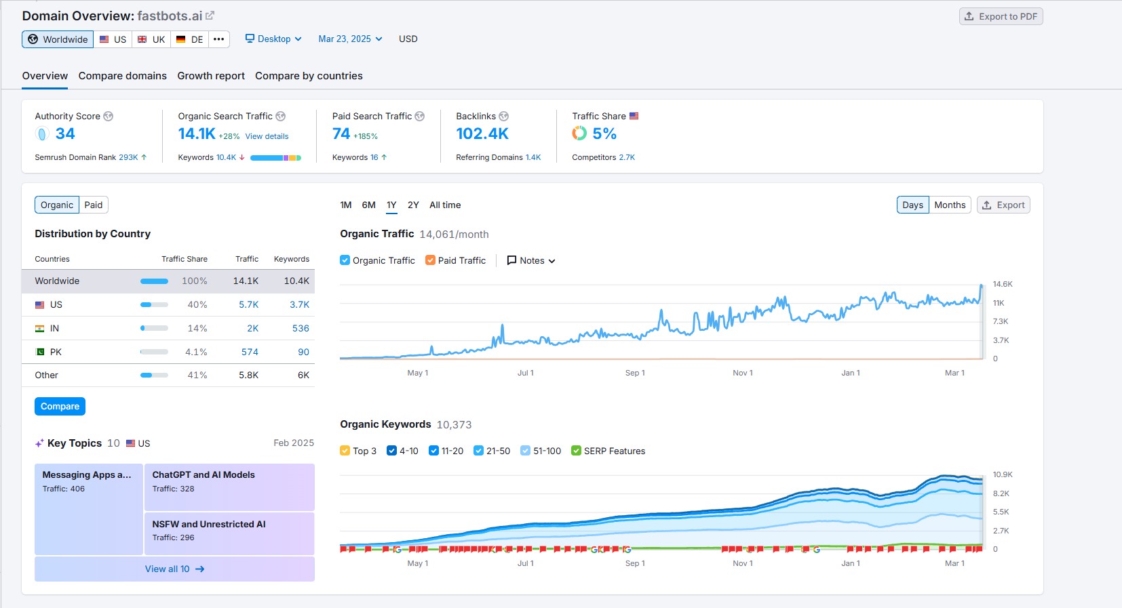Open the Desktop device dropdown

coord(273,39)
